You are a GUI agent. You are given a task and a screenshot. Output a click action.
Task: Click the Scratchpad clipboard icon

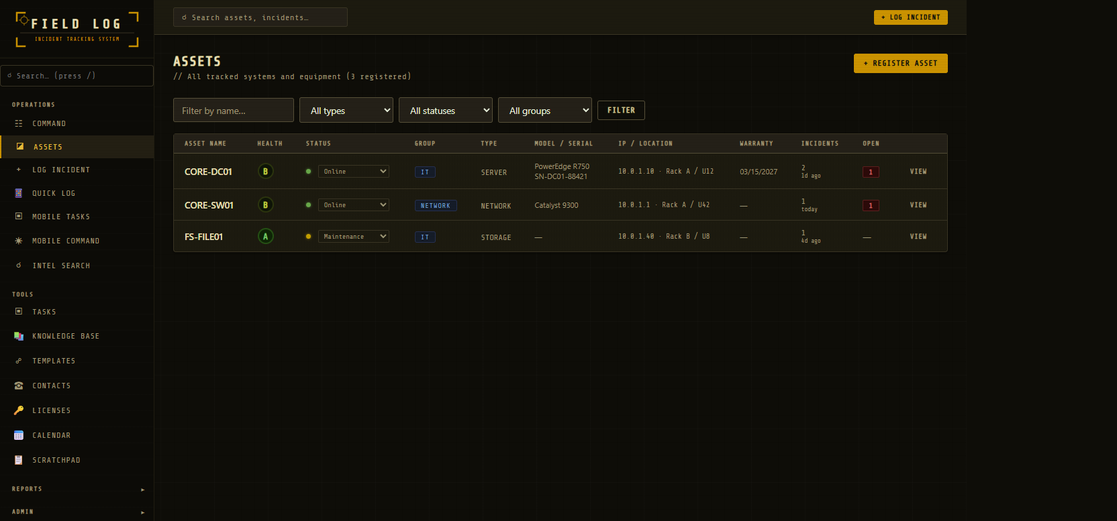pos(19,460)
